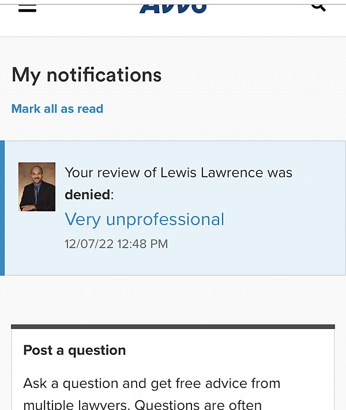Click blank space right of "Post a question"
This screenshot has width=346, height=410.
(231, 350)
